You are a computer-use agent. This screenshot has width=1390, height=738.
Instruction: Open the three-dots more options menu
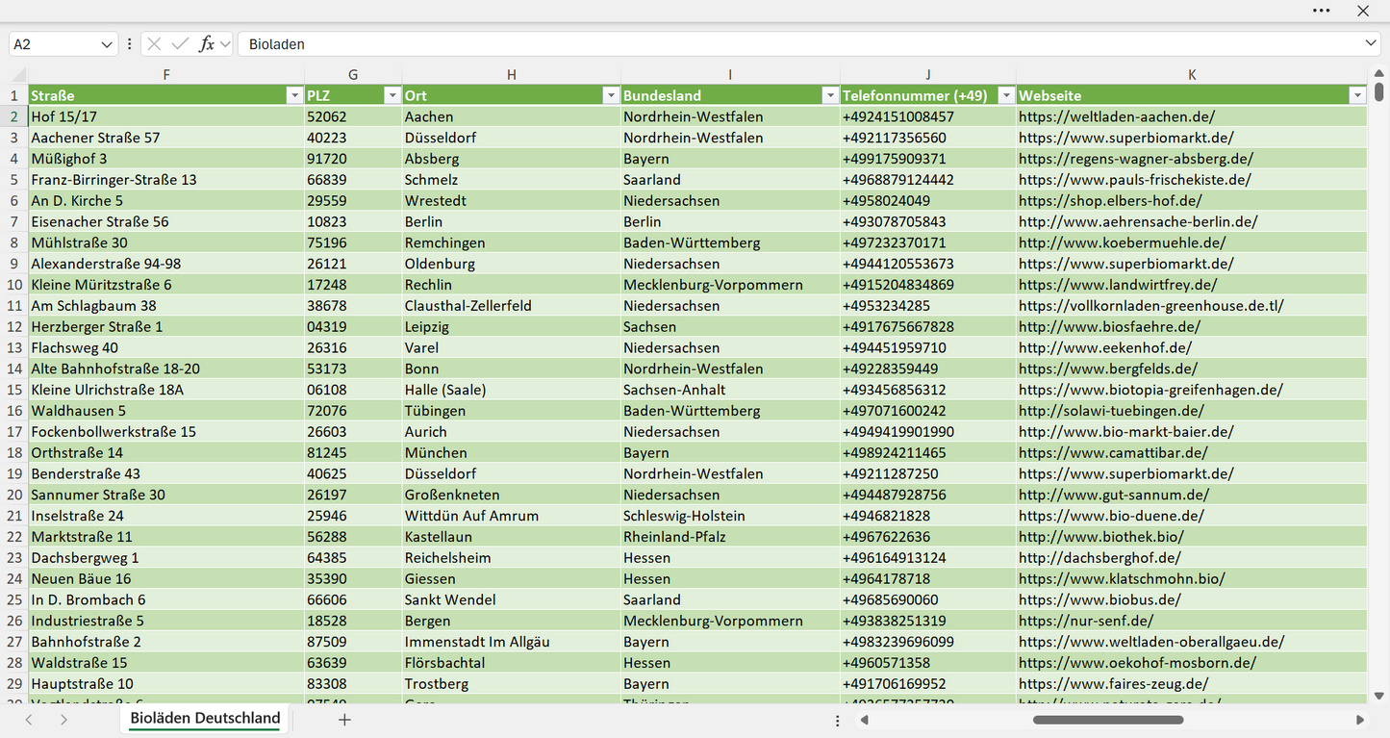tap(1322, 11)
